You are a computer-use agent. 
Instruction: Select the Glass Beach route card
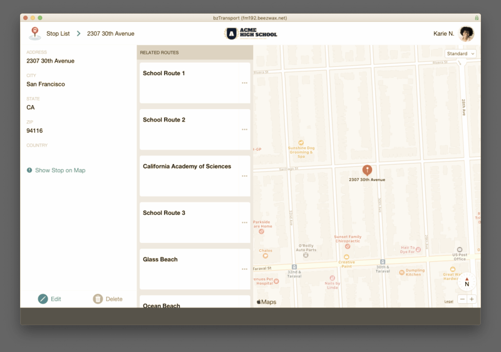click(x=195, y=269)
